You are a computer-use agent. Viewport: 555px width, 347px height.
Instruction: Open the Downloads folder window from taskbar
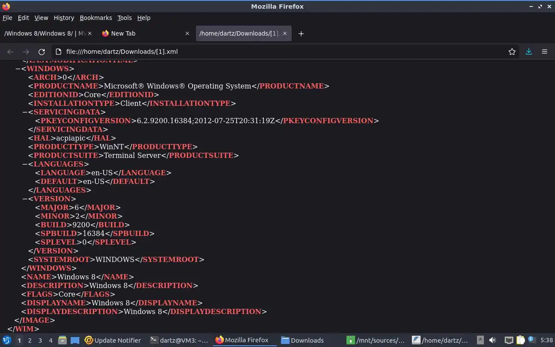coord(303,340)
